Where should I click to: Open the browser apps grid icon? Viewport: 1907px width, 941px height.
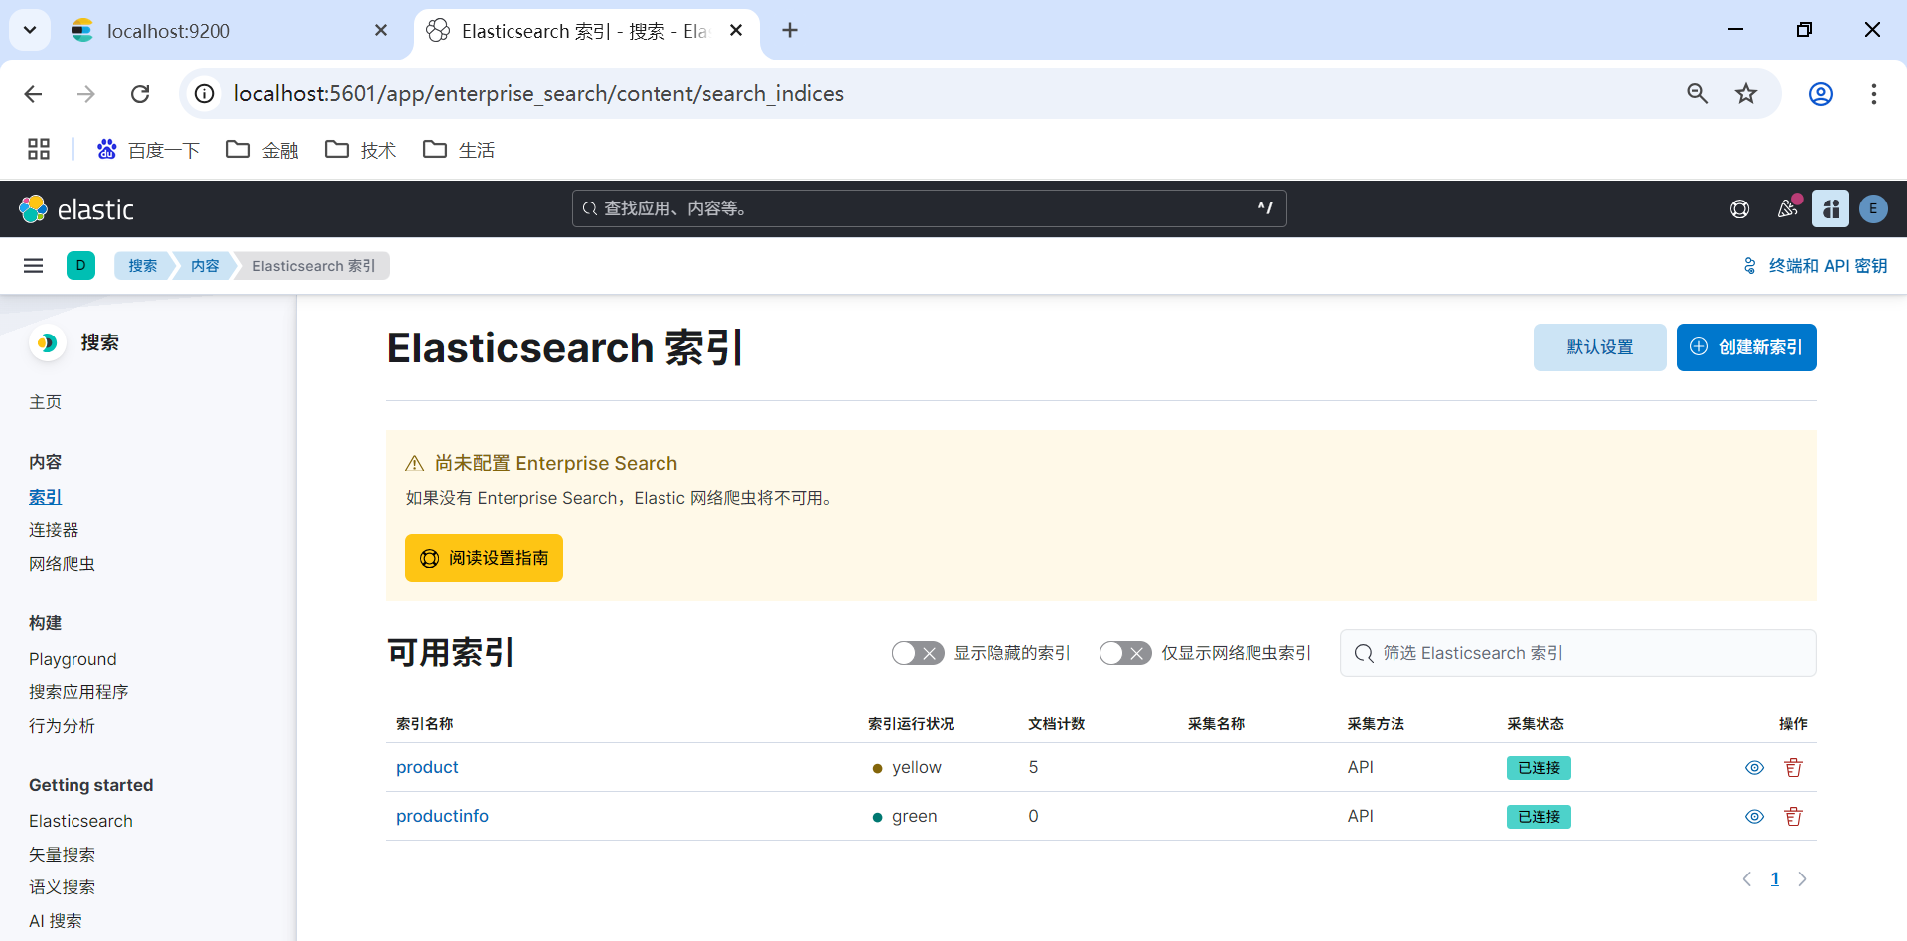[39, 150]
